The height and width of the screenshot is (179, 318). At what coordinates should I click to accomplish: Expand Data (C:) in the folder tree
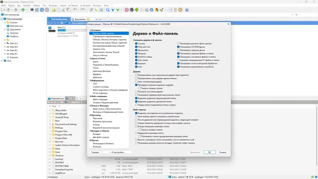pos(5,43)
